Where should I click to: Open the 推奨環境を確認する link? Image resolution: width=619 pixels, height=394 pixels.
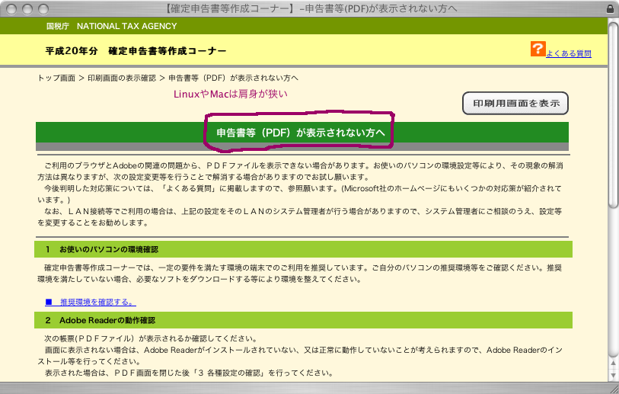click(x=97, y=303)
